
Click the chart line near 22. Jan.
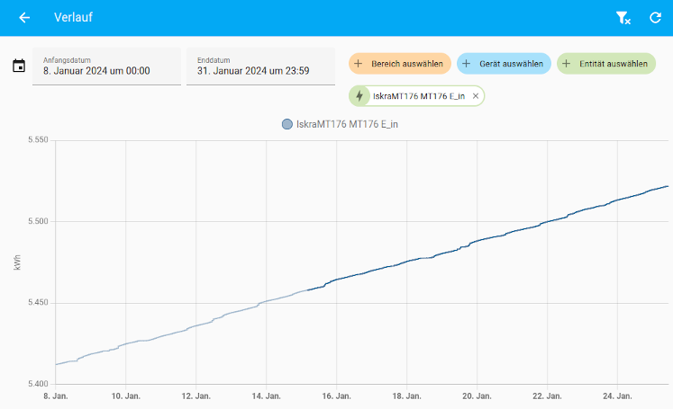(x=547, y=221)
